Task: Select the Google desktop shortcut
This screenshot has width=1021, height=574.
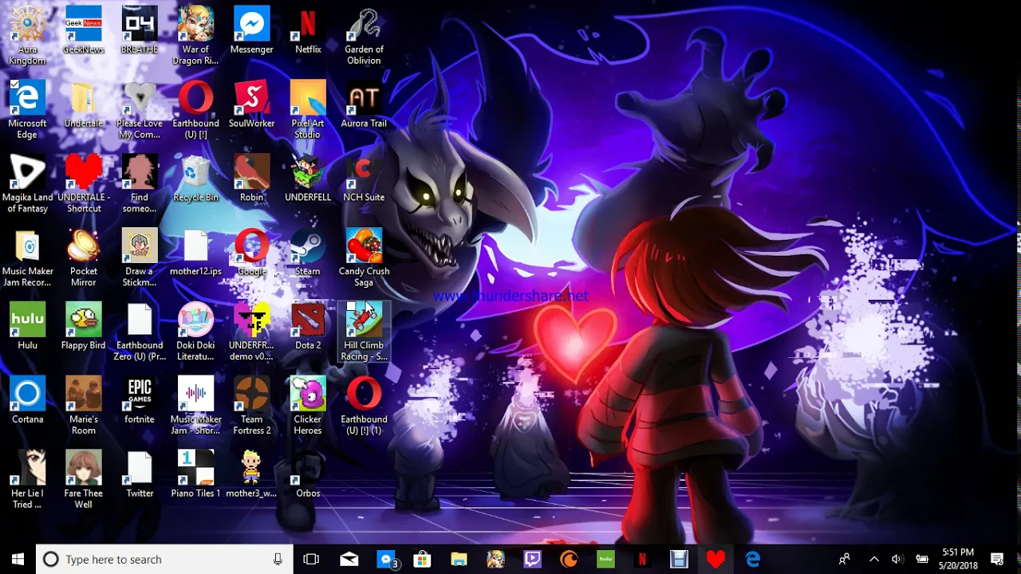Action: click(251, 253)
